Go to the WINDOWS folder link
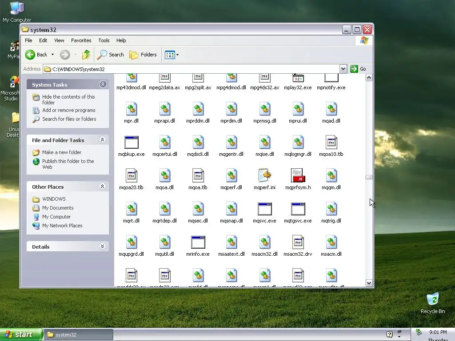 (x=54, y=199)
